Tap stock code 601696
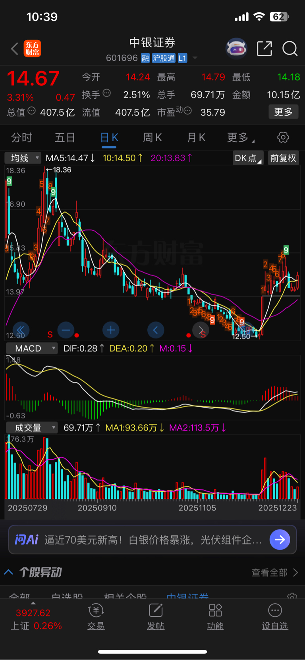Screen dimensions: 305x660 tap(122, 58)
